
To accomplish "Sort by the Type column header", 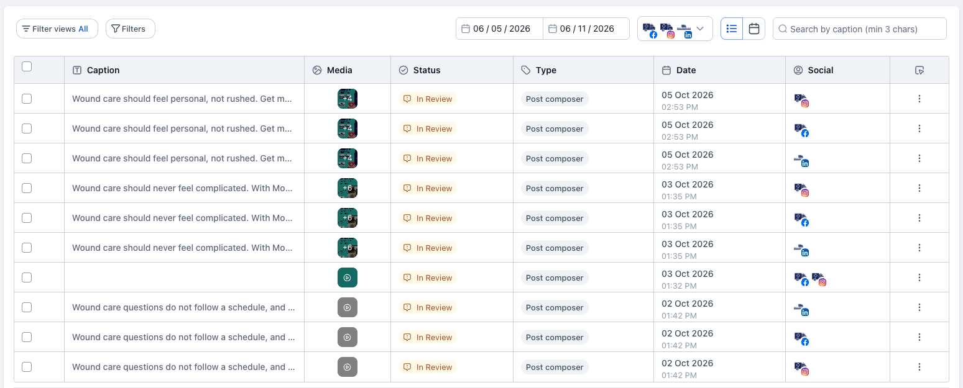I will click(x=583, y=70).
